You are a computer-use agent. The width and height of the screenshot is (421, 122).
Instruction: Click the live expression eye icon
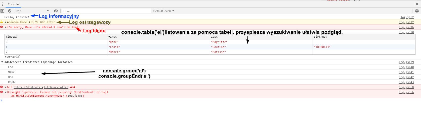(56, 11)
